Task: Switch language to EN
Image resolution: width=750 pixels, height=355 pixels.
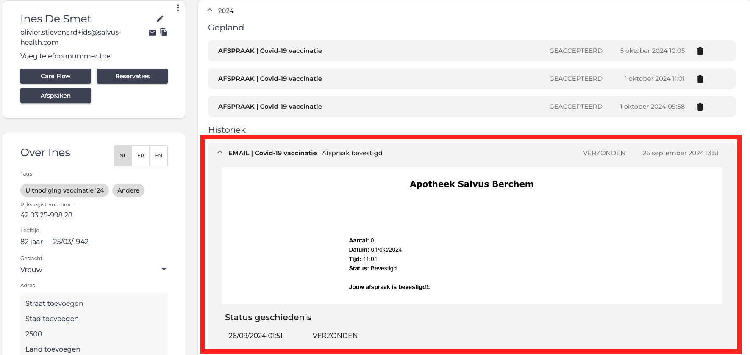Action: (158, 156)
